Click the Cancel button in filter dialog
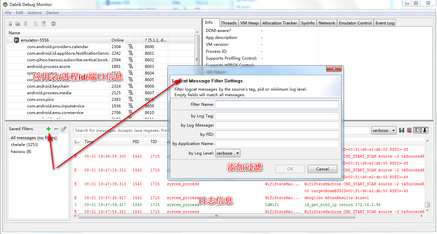The width and height of the screenshot is (437, 234). 323,169
